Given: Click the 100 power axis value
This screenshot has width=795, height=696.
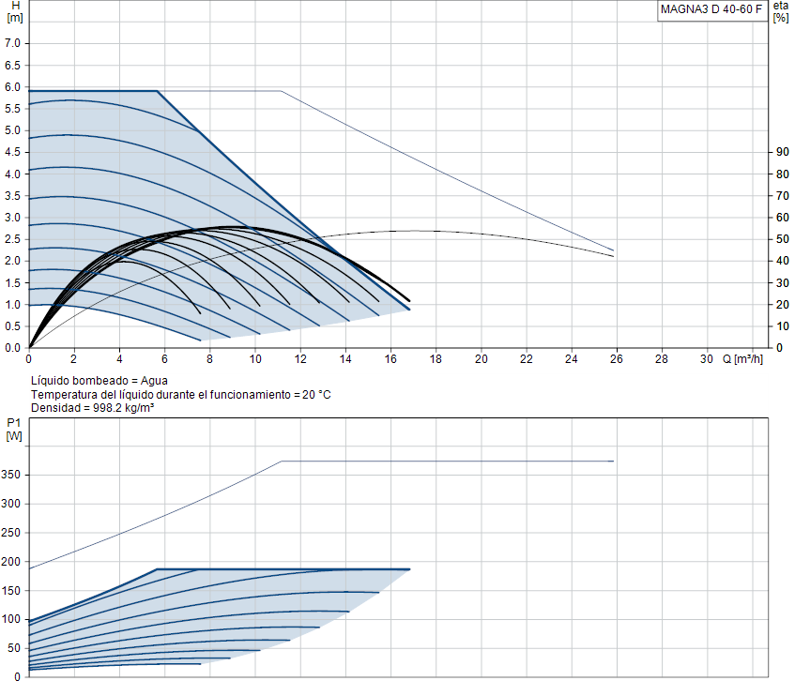Looking at the screenshot, I should point(11,619).
